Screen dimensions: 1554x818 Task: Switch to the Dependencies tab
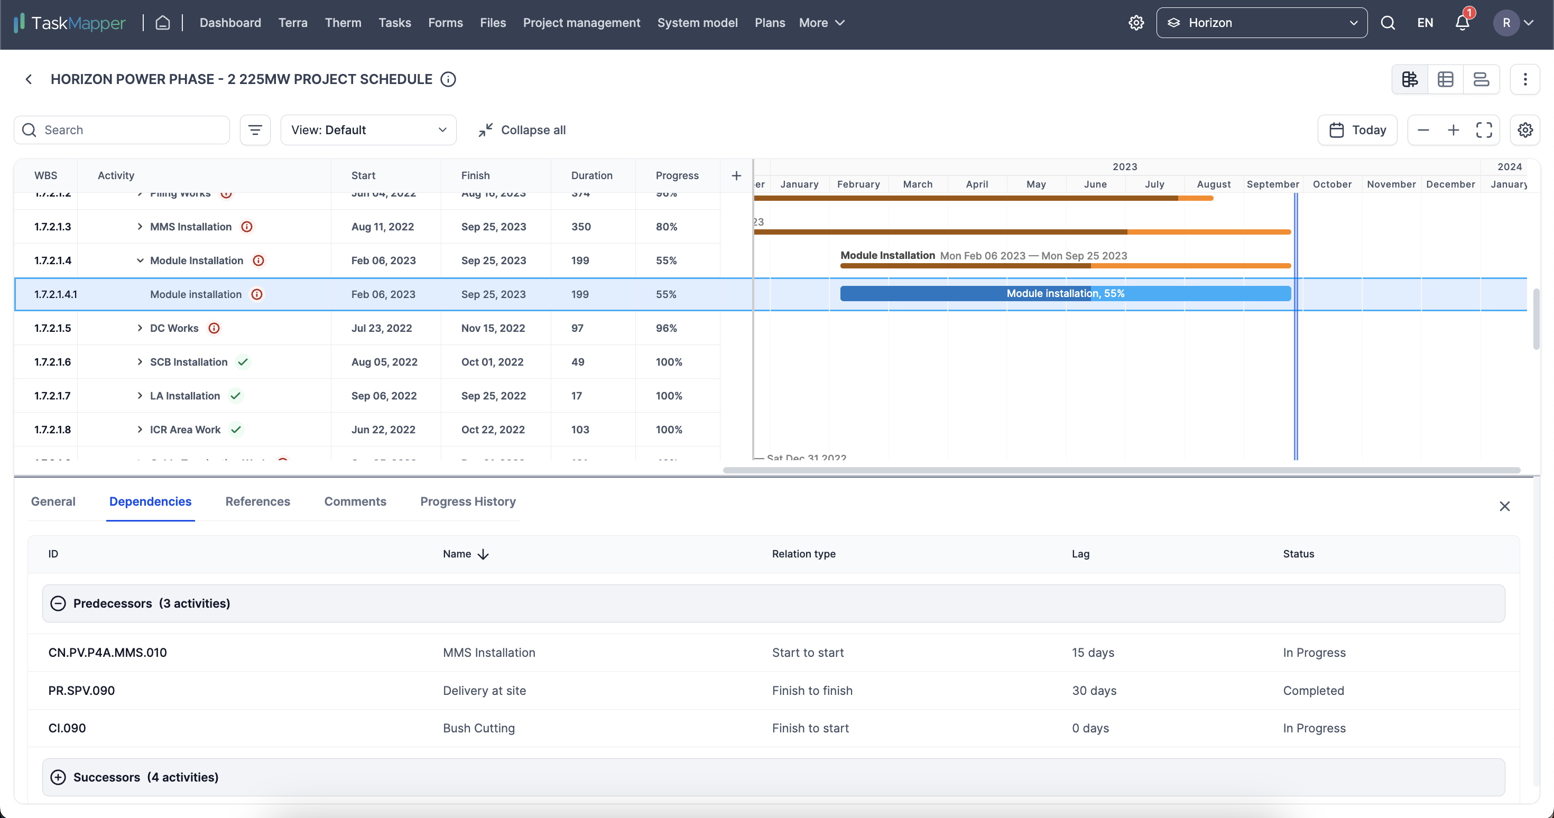tap(150, 501)
